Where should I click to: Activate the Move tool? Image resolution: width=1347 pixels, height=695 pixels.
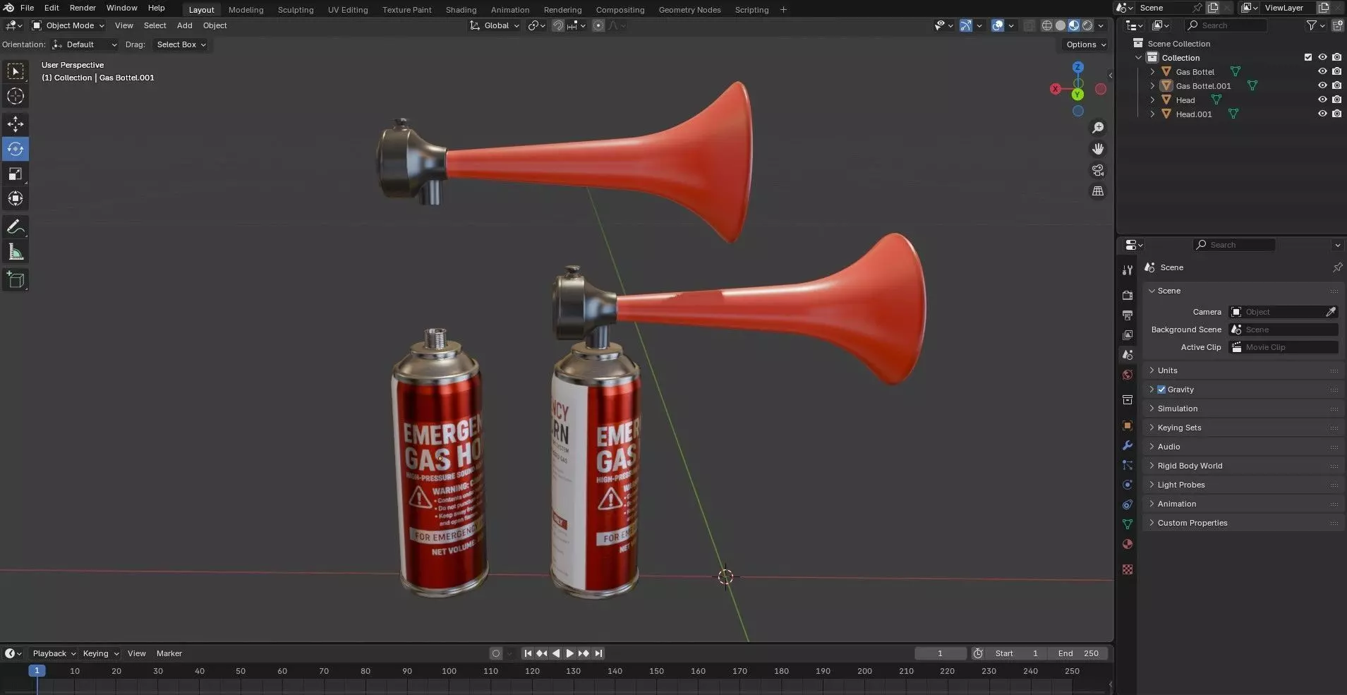[16, 124]
